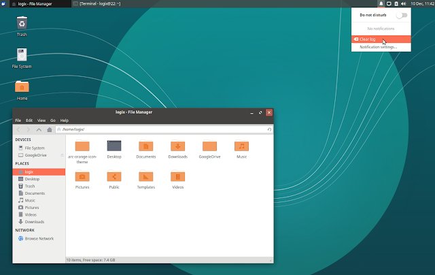Open the Go menu
This screenshot has width=435, height=275.
[x=53, y=120]
